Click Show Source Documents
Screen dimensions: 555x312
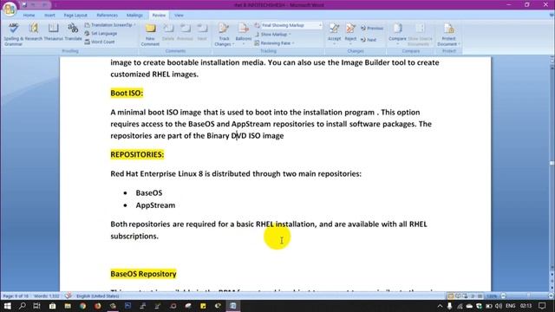point(420,35)
